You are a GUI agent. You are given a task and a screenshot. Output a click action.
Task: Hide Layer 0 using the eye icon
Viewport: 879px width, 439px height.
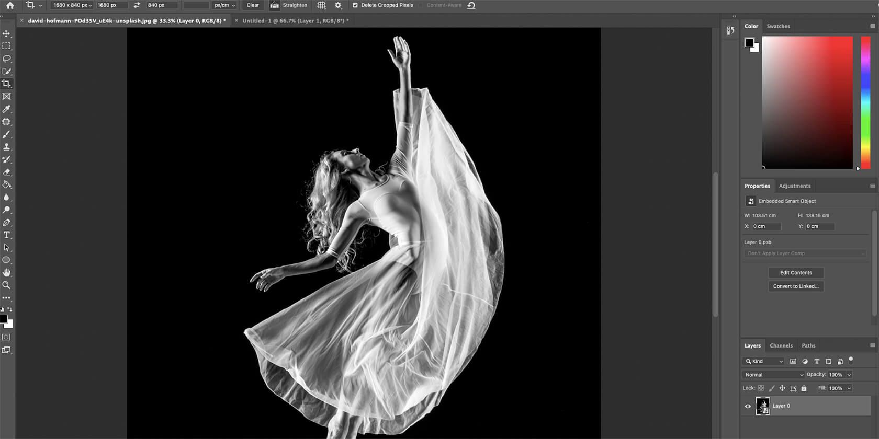748,406
